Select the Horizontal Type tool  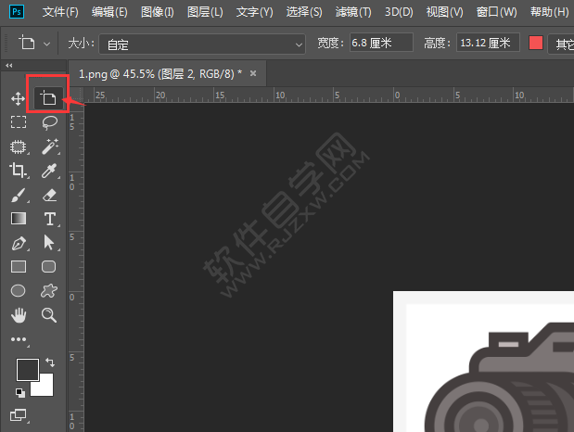click(50, 219)
